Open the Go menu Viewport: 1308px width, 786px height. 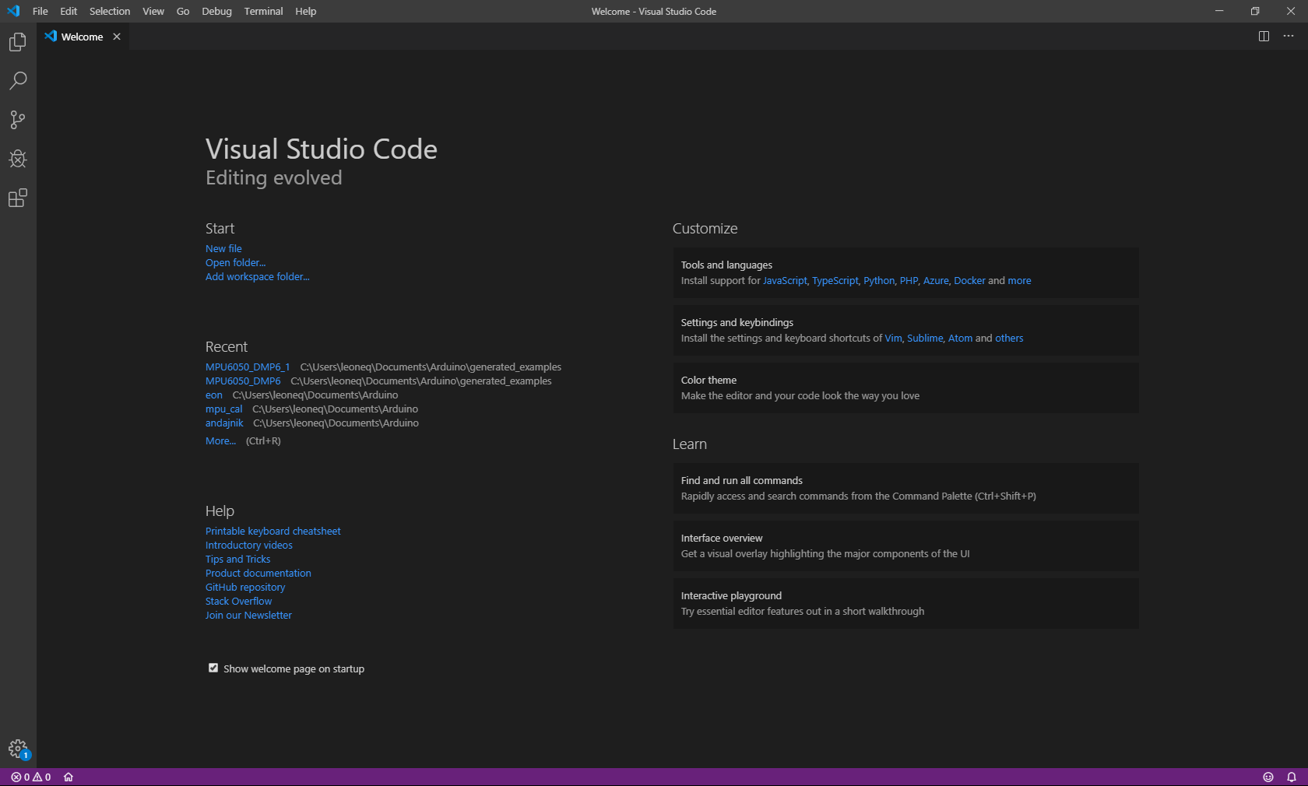183,11
